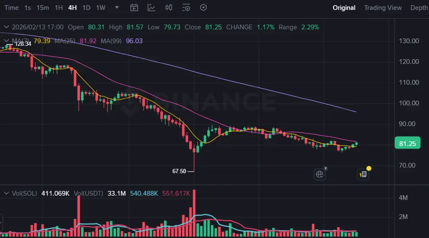Select the 1H chart interval
Image resolution: width=429 pixels, height=238 pixels.
click(x=59, y=8)
